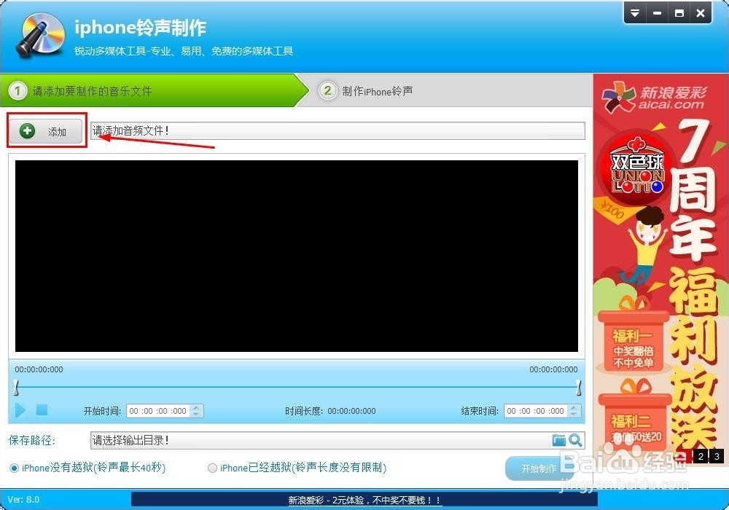Switch ad banner to page 3
Viewport: 729px width, 510px height.
[717, 456]
